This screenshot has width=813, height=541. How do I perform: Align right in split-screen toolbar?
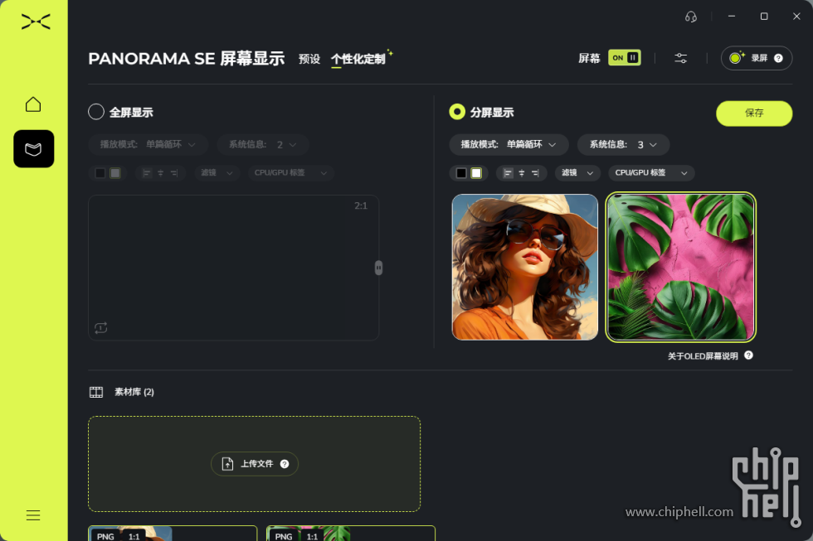535,173
